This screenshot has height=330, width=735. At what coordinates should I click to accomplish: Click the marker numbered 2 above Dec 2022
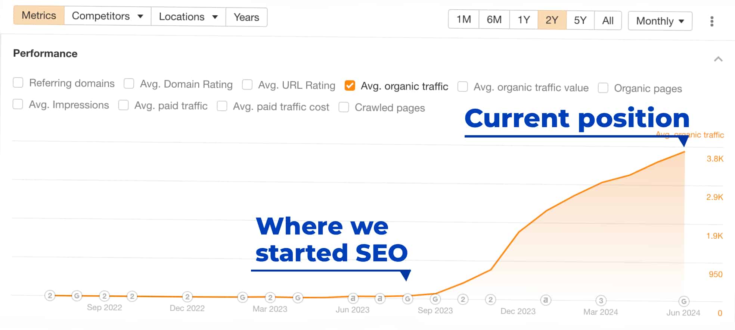pyautogui.click(x=187, y=297)
